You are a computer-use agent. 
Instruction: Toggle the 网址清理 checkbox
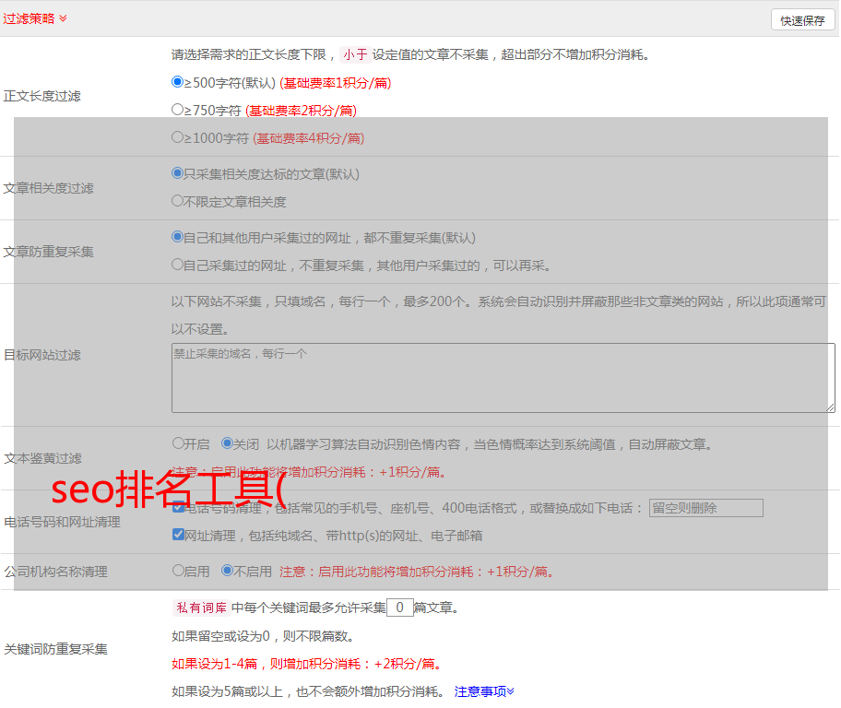179,535
